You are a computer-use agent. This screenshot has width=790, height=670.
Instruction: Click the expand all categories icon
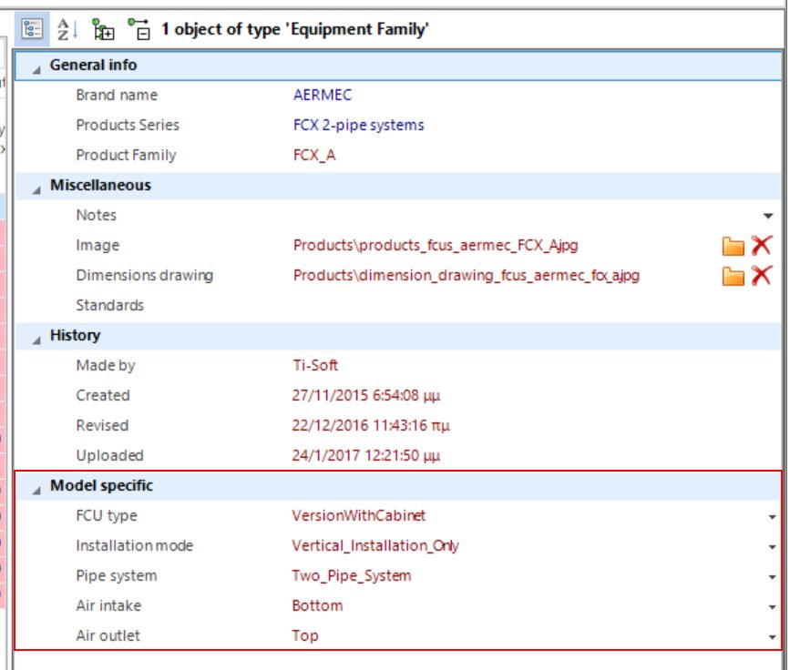point(102,28)
